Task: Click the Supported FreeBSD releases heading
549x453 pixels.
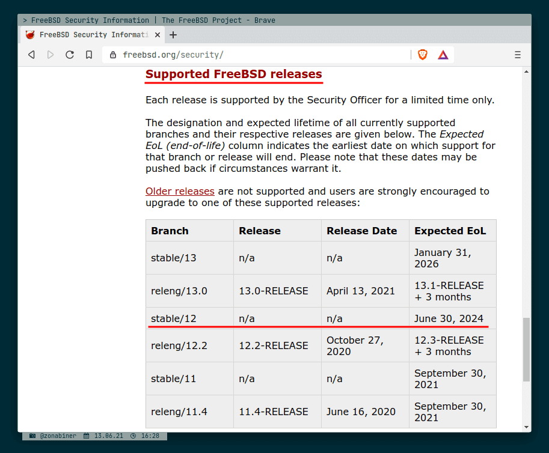Action: coord(234,74)
